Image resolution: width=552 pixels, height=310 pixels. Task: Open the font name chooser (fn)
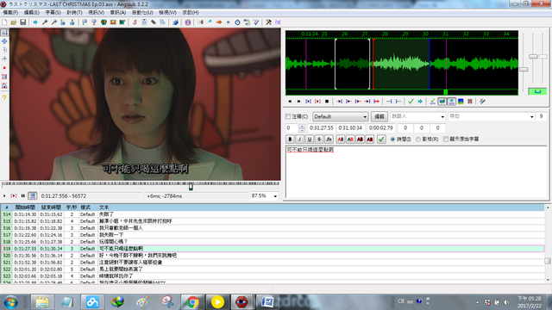pos(329,139)
